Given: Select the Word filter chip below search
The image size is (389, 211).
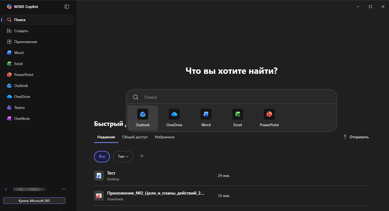Looking at the screenshot, I should tap(206, 117).
